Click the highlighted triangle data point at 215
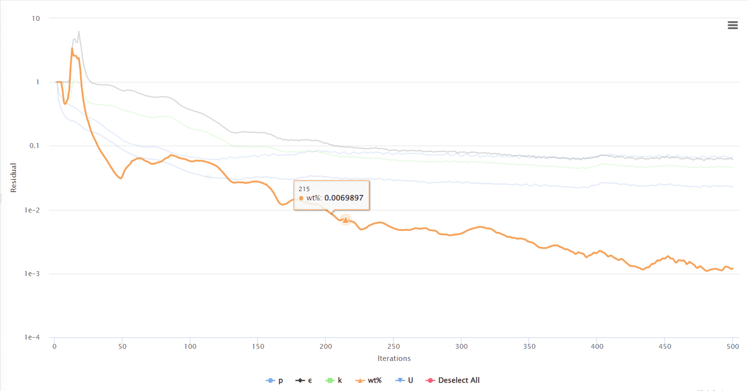The image size is (748, 391). (x=345, y=220)
